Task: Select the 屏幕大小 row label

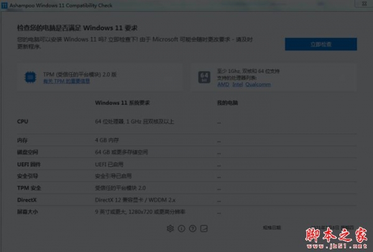Action: pos(27,212)
